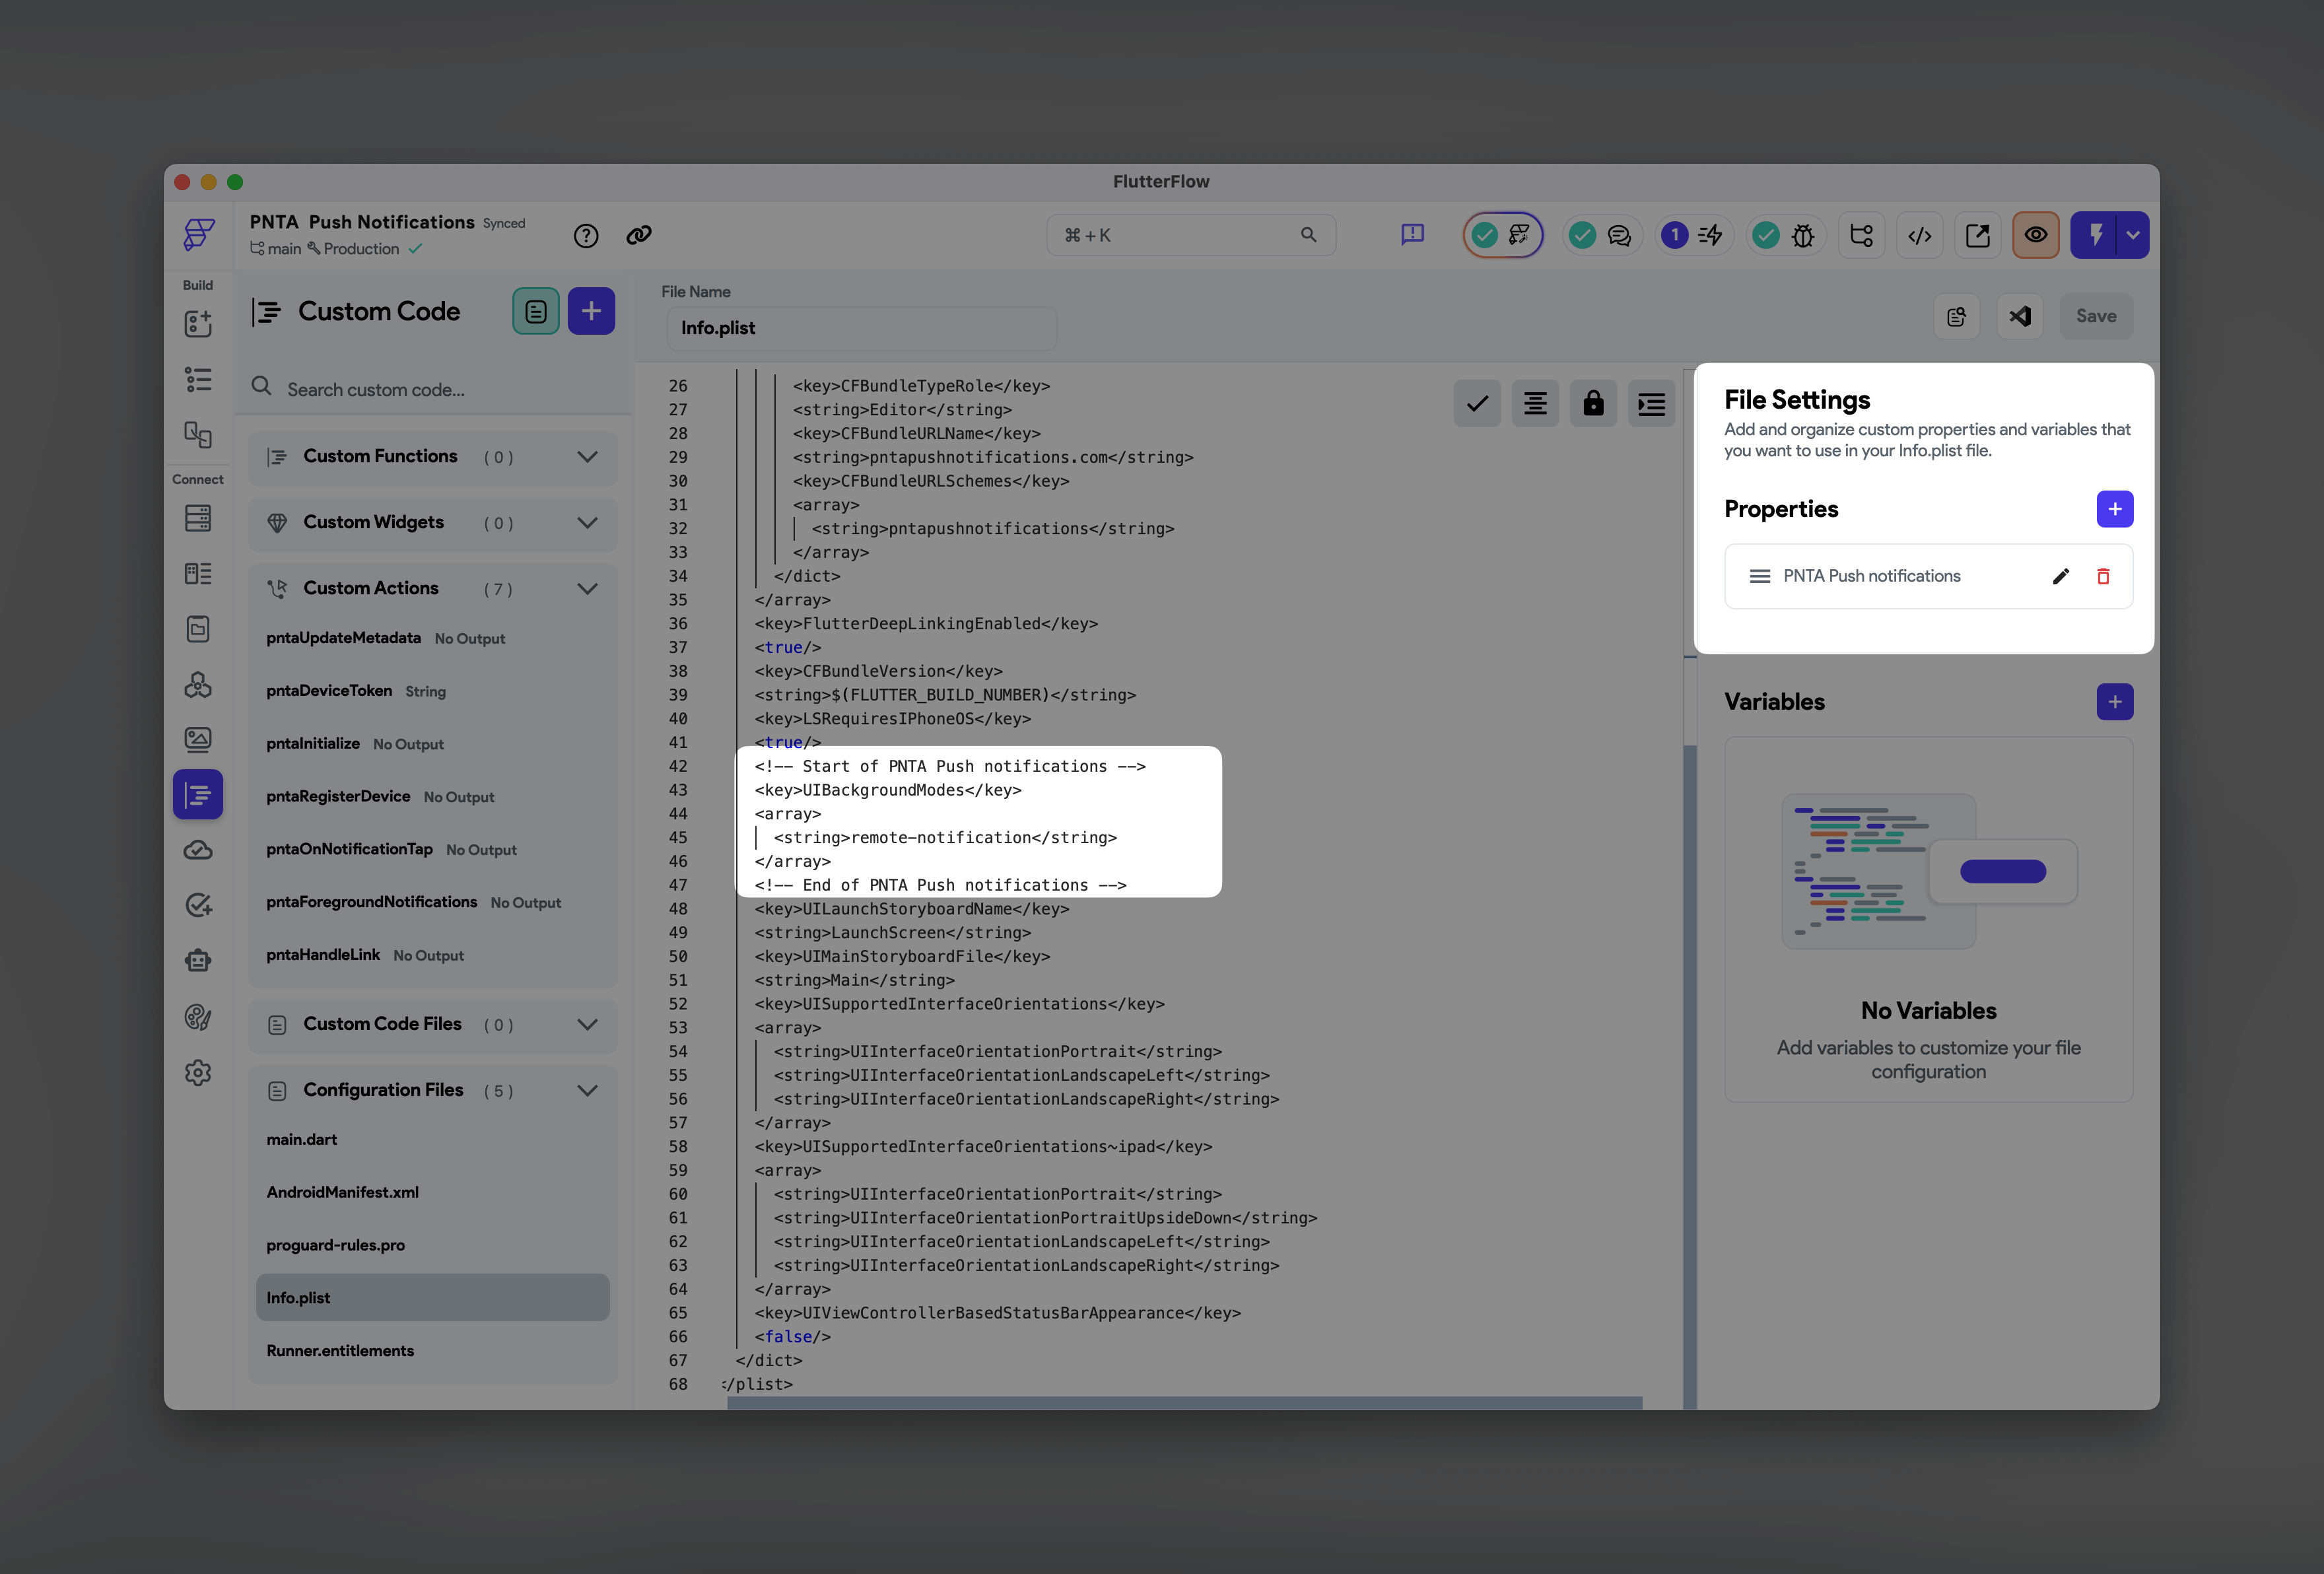This screenshot has height=1574, width=2324.
Task: Open in VS Code icon button
Action: (x=2020, y=317)
